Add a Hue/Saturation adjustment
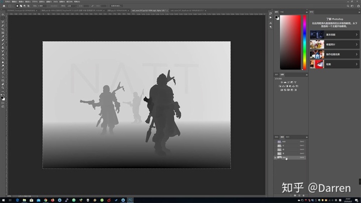 [280, 86]
